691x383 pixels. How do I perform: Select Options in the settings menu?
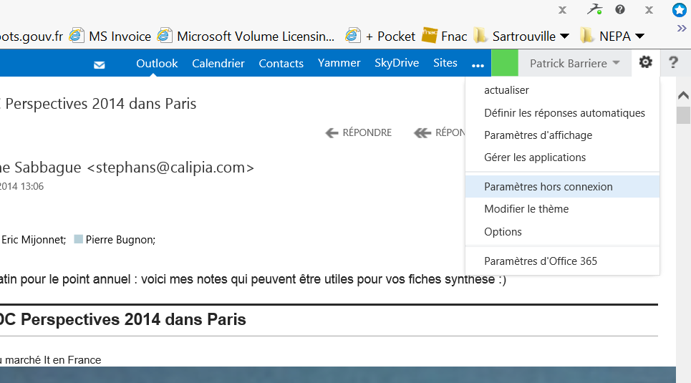[503, 231]
